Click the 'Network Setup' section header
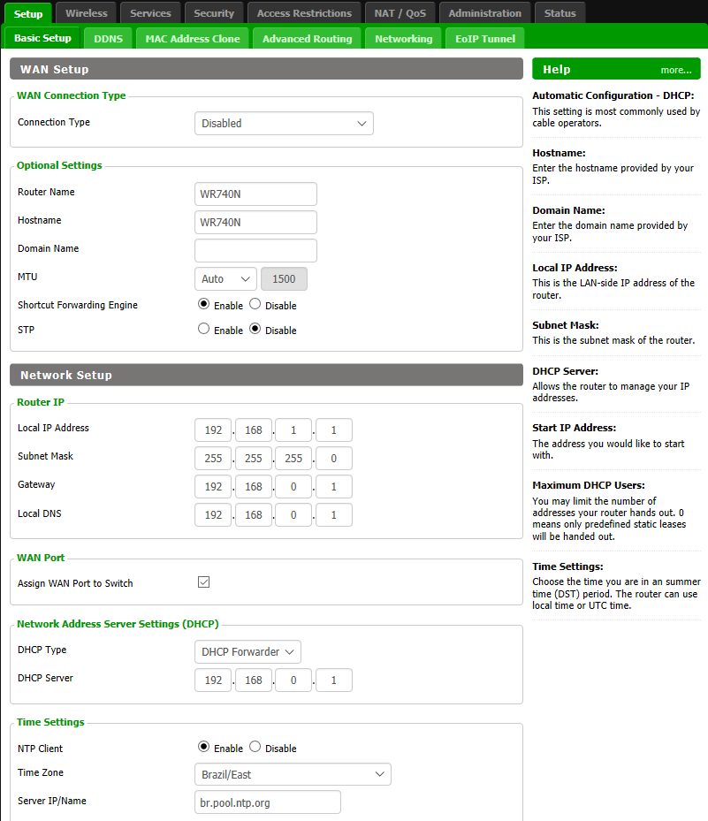 267,375
